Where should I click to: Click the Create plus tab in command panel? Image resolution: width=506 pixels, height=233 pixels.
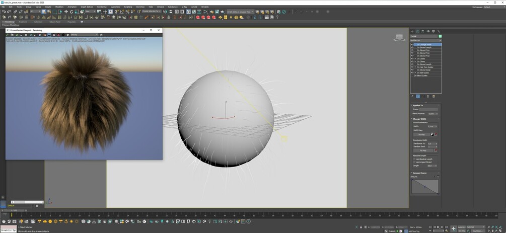412,31
